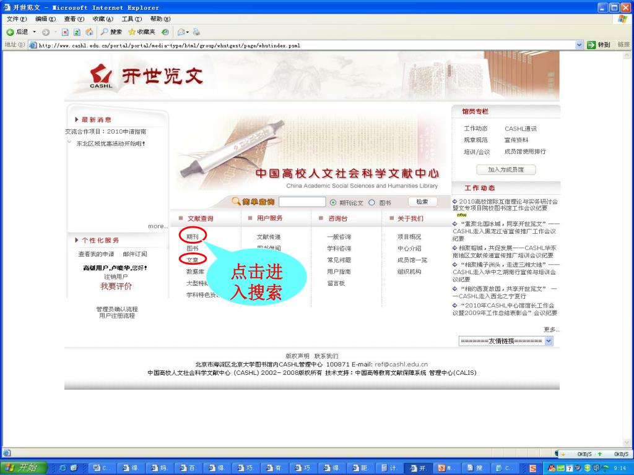The image size is (634, 475).
Task: Click the 东北区域优惠活动开始啦 news item
Action: [111, 143]
